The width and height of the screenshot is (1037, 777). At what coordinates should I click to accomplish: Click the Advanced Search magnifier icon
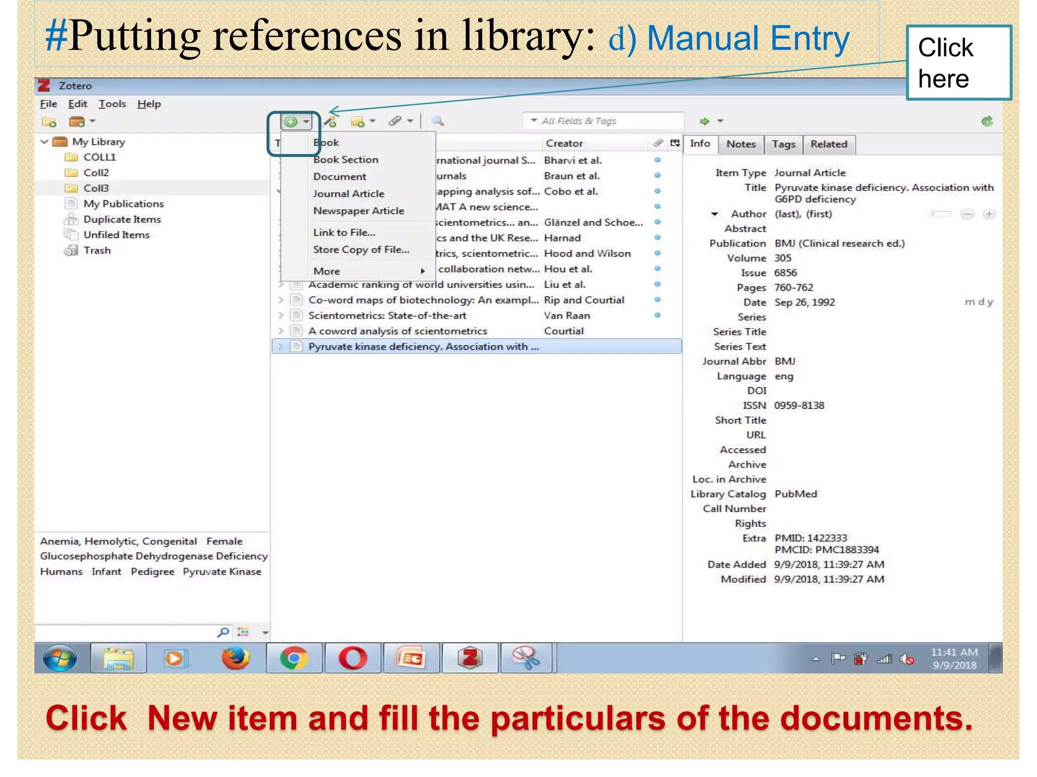437,121
